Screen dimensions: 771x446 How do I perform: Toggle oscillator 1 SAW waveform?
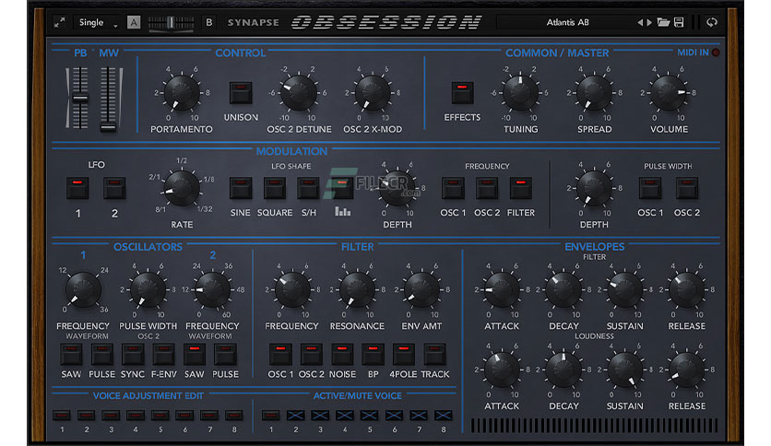coord(71,354)
